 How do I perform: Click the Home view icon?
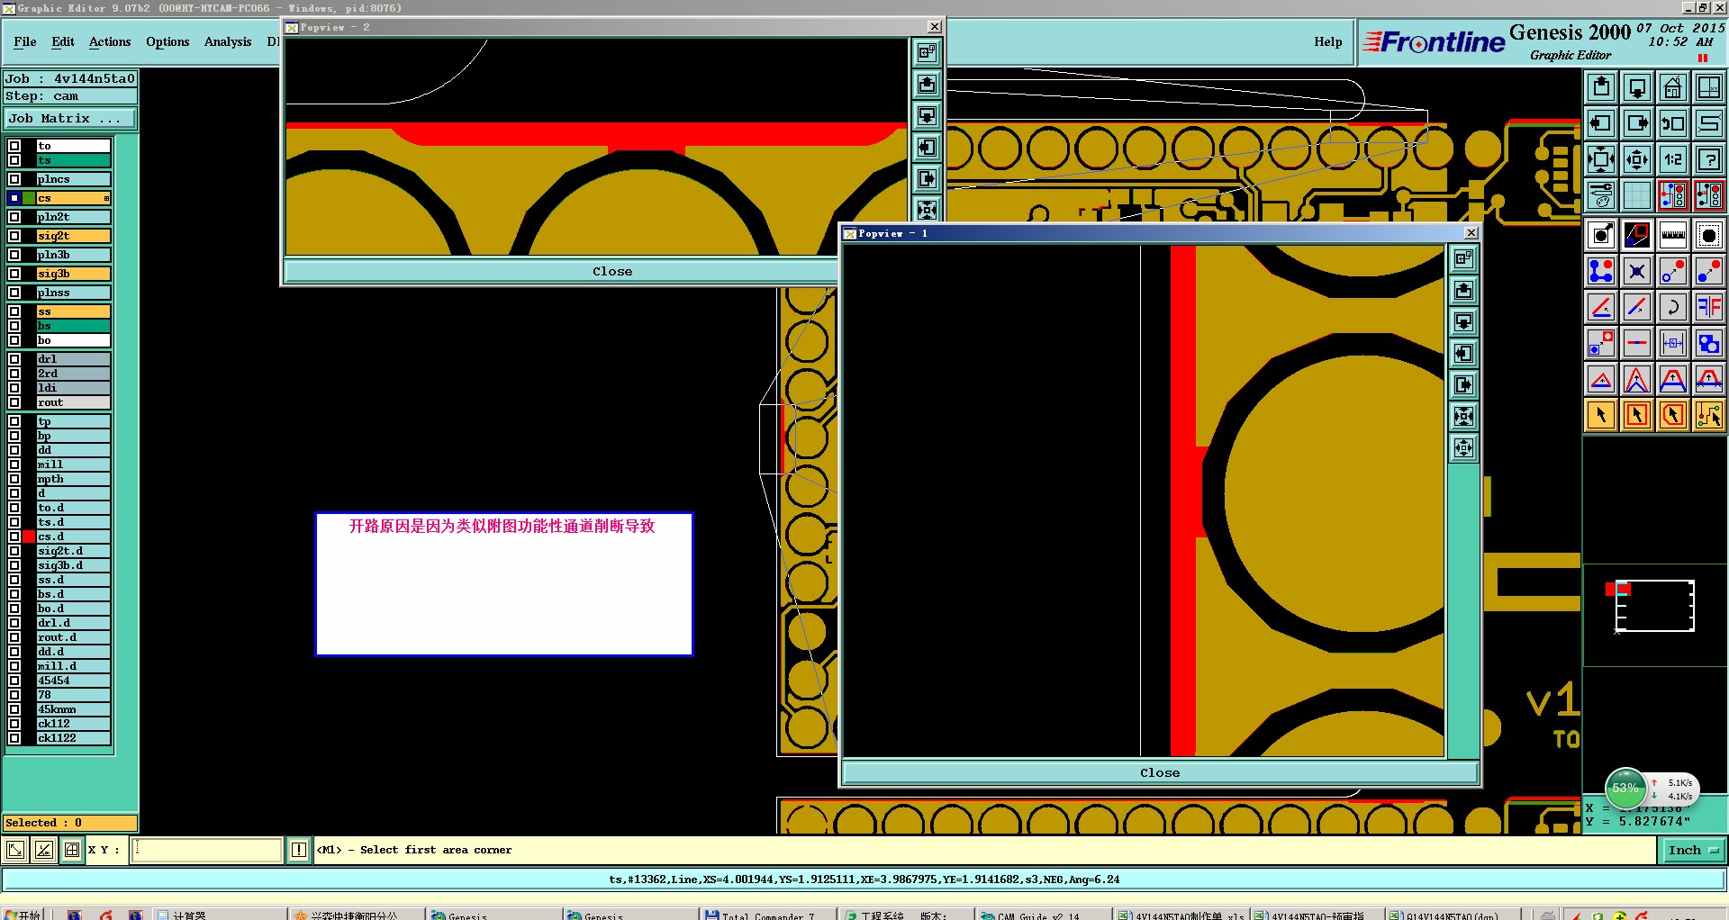[1673, 87]
